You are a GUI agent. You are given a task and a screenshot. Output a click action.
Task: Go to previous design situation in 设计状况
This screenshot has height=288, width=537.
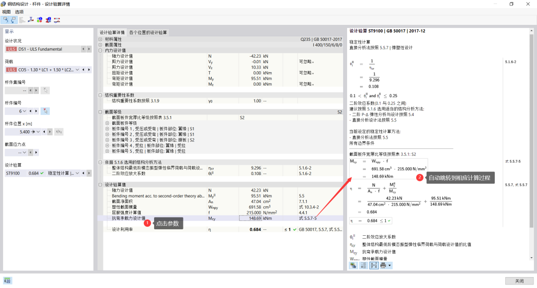click(x=83, y=49)
